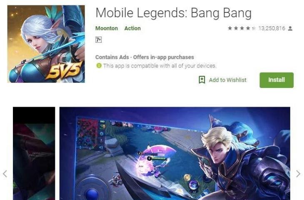Advance screenshots with the right arrow
The width and height of the screenshot is (304, 200).
point(298,174)
